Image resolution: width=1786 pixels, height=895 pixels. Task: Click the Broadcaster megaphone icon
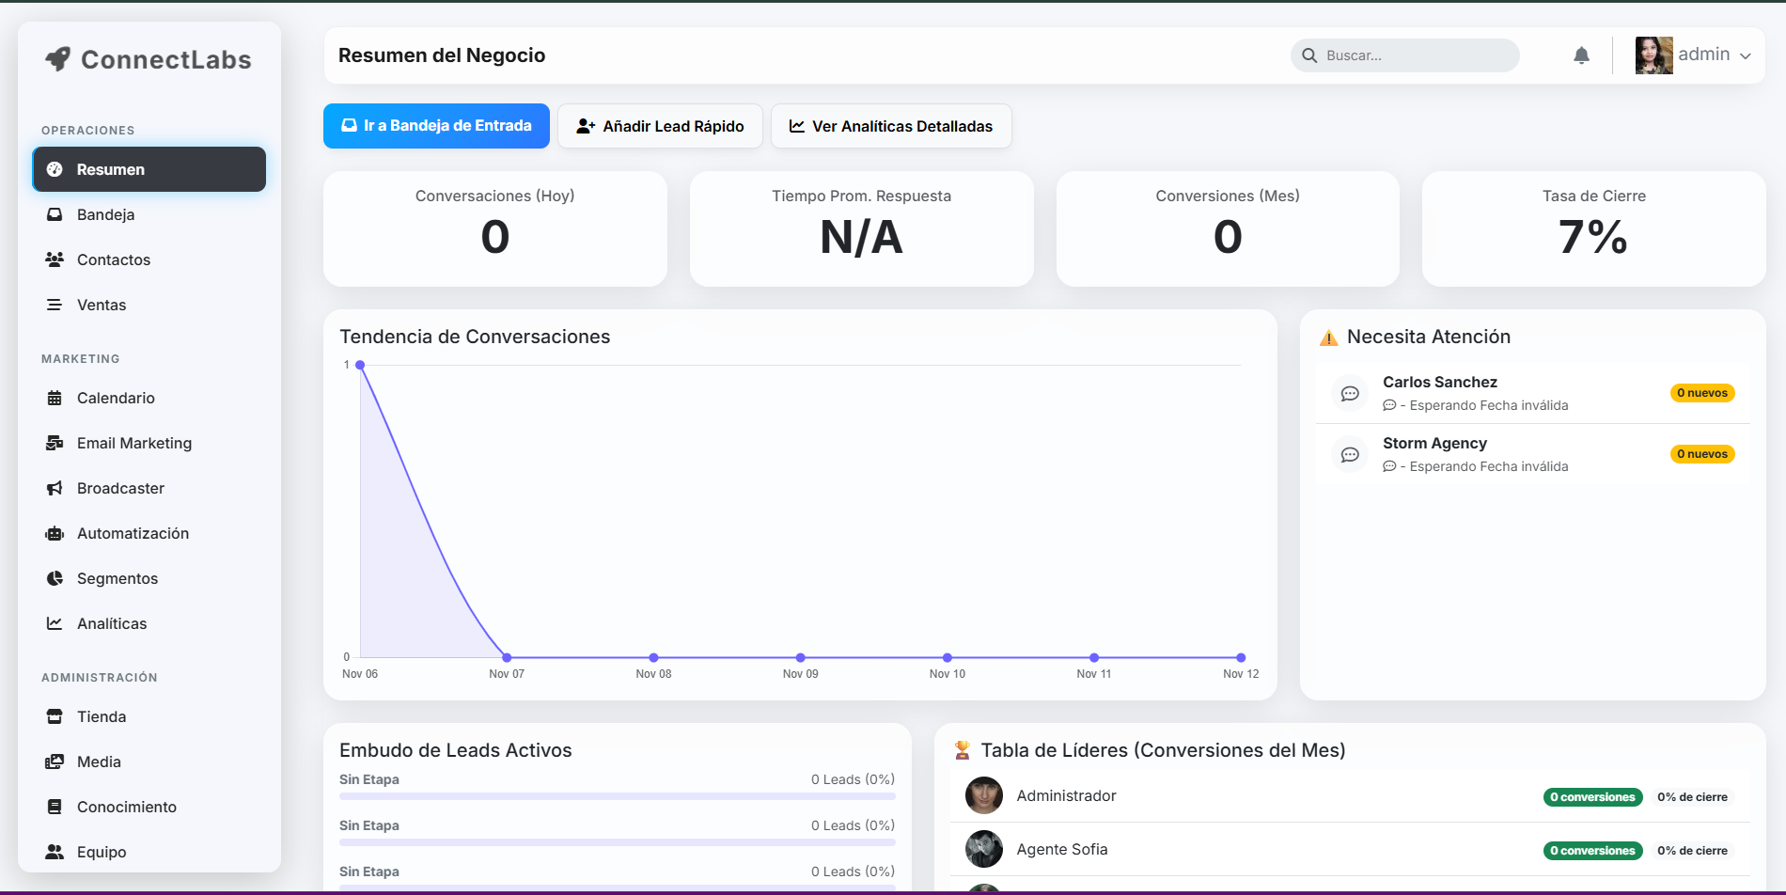55,488
